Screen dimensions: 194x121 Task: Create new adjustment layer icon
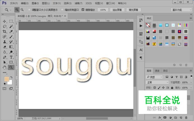[170, 117]
